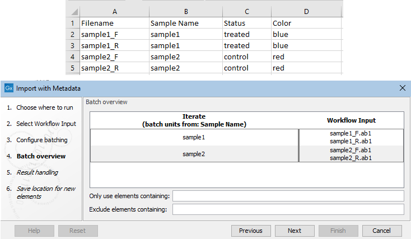The height and width of the screenshot is (239, 411).
Task: Select the 'Select Workflow Input' step
Action: 46,124
